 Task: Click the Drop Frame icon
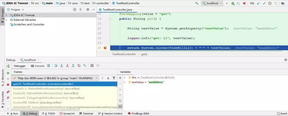(x=79, y=66)
